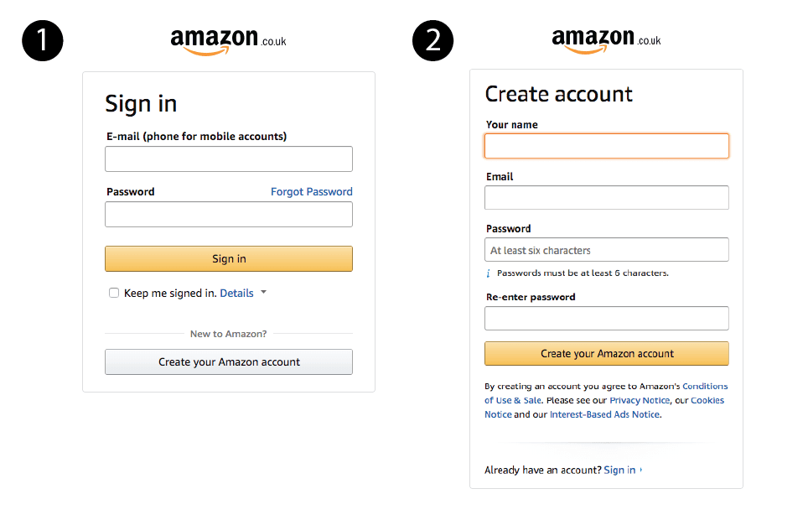The image size is (808, 520).
Task: Open the Privacy Notice link
Action: (x=640, y=401)
